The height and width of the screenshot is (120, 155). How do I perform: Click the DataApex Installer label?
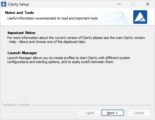pos(16,105)
